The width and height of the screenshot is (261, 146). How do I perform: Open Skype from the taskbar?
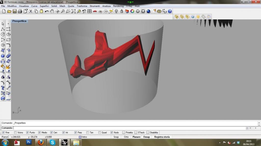pyautogui.click(x=53, y=142)
